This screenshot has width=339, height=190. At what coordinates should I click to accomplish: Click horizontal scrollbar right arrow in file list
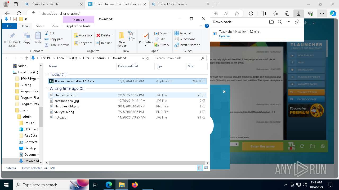pos(207,163)
